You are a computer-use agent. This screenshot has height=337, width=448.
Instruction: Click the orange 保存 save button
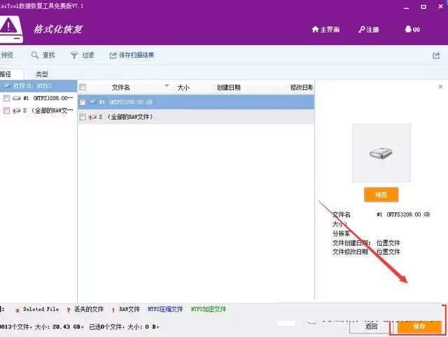click(419, 326)
